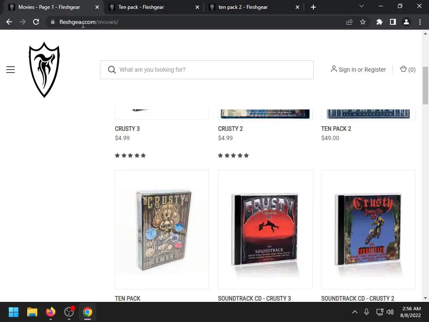The image size is (429, 322).
Task: Open the Chrome three-dot menu
Action: 420,22
